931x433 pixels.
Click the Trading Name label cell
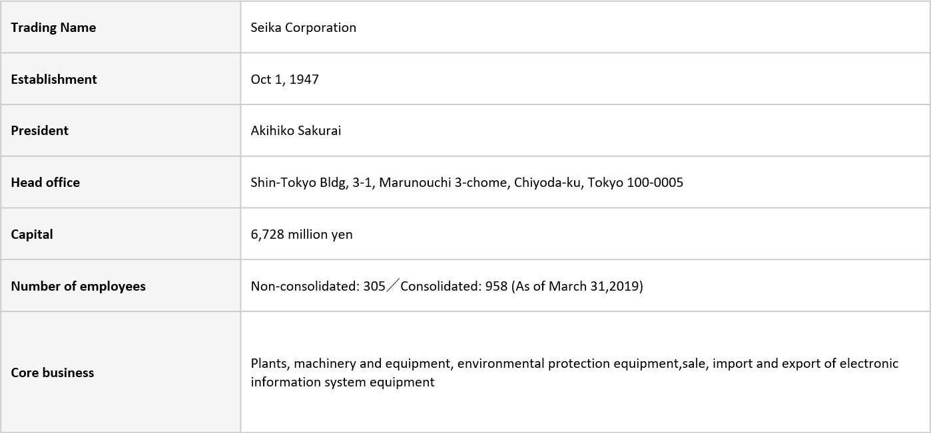point(121,27)
